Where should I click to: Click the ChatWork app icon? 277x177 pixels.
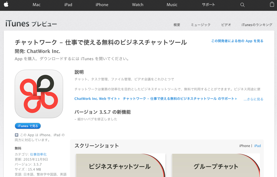(x=39, y=94)
